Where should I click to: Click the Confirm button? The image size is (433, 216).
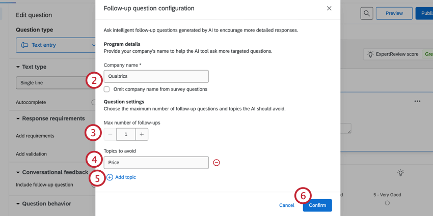click(x=317, y=205)
